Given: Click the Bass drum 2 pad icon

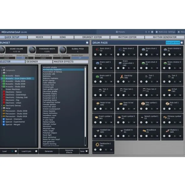Looking at the screenshot, I should (120, 49).
